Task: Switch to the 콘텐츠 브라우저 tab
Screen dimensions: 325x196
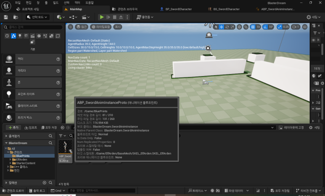Action: point(125,9)
